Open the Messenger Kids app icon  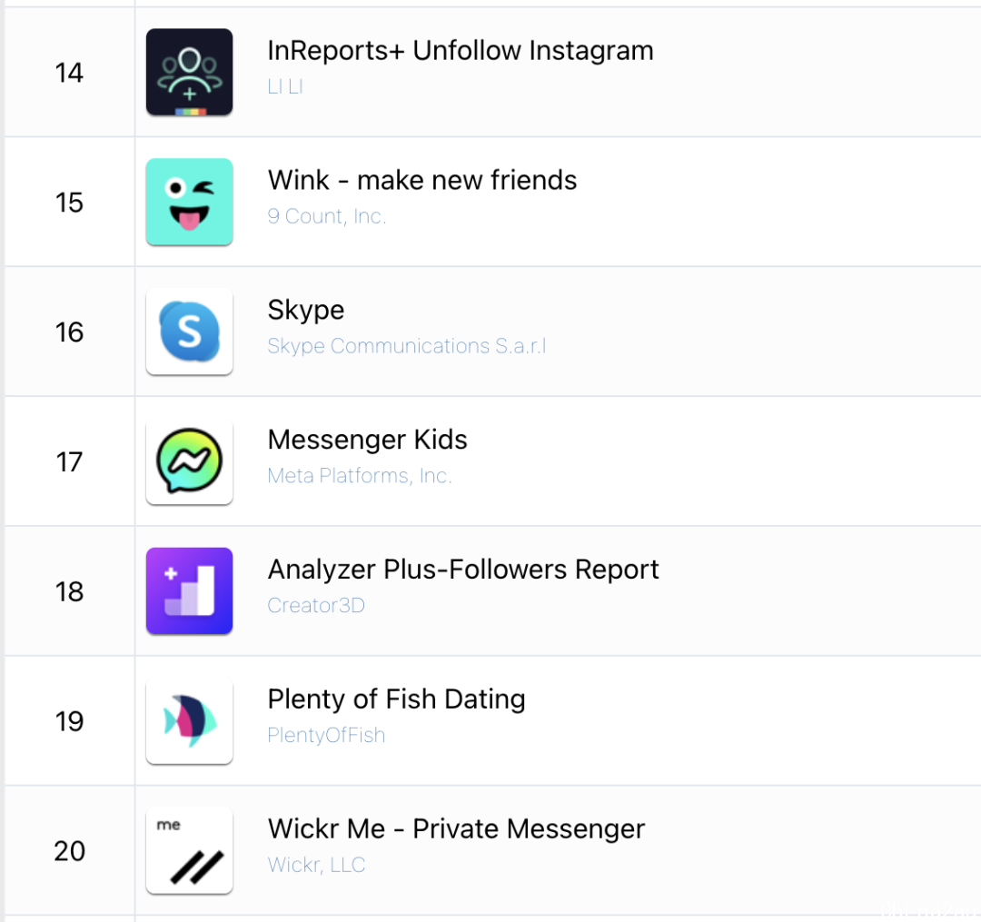pos(190,461)
